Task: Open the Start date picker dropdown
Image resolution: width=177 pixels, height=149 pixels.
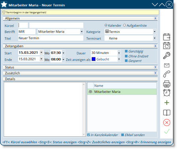Action: point(41,52)
